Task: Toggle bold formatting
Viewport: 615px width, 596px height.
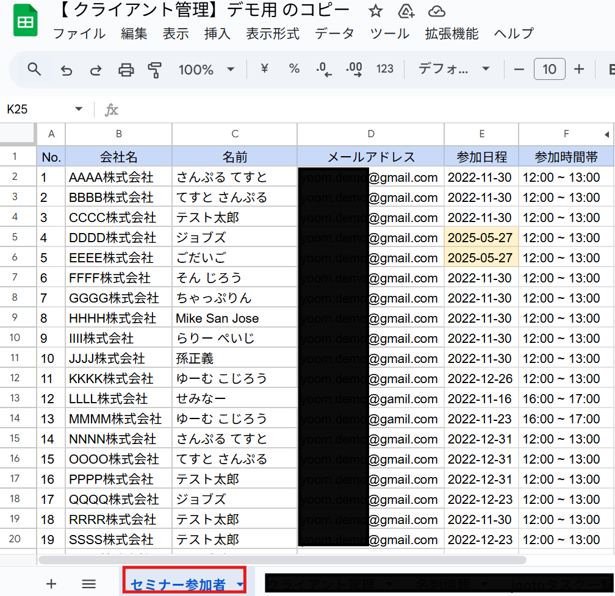Action: pyautogui.click(x=612, y=69)
